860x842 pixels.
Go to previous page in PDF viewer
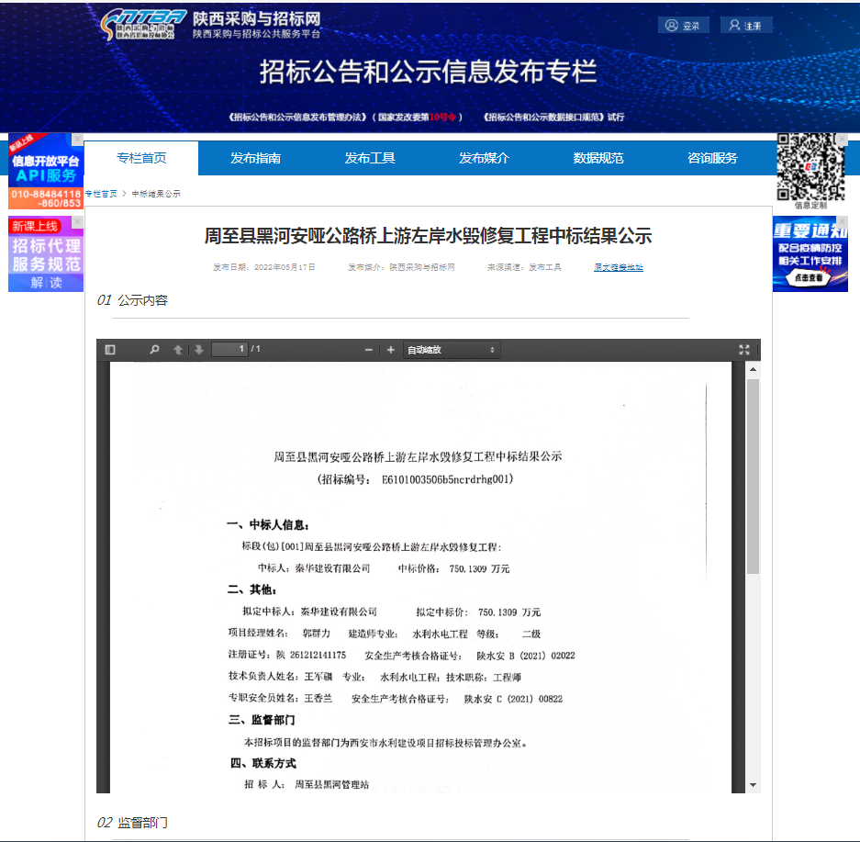(178, 350)
